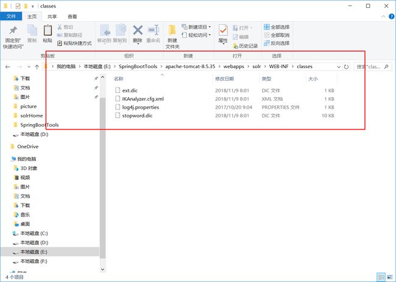This screenshot has height=282, width=396.
Task: Click solr in the address path
Action: coord(256,66)
